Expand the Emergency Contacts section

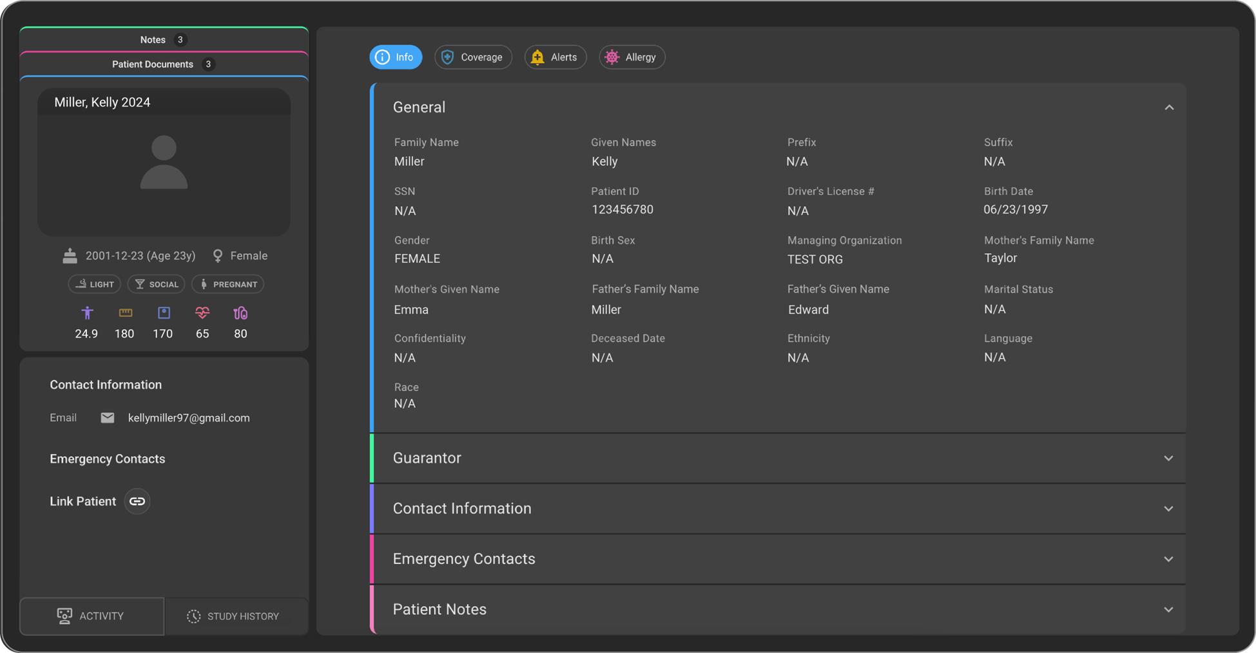tap(1168, 559)
